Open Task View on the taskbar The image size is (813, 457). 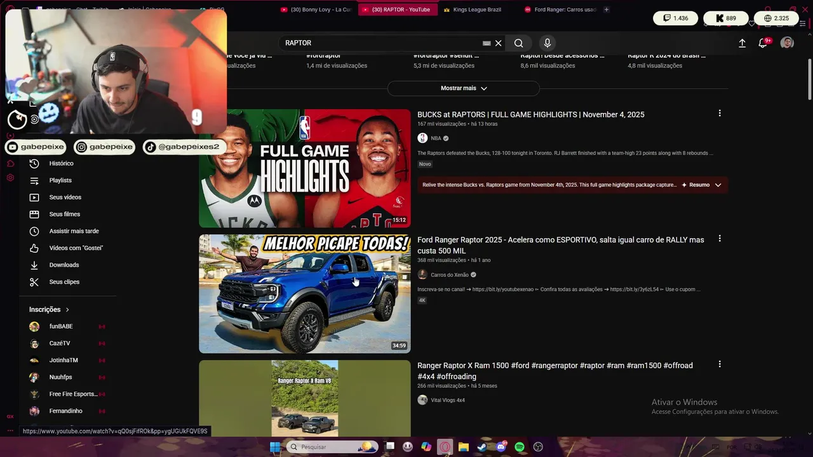tap(390, 447)
